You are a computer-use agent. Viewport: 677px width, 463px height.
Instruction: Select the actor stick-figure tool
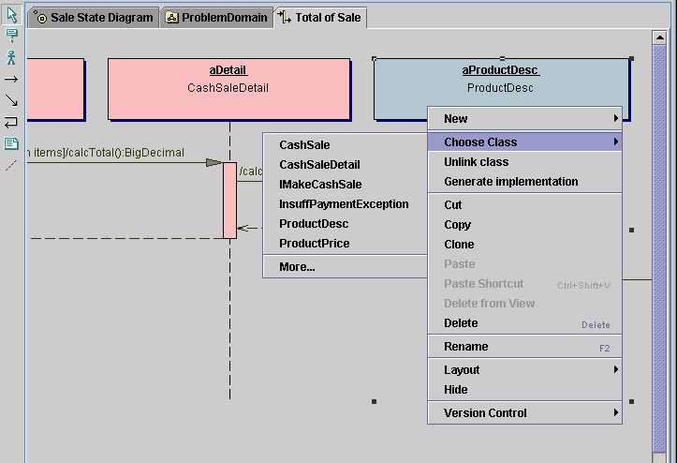click(11, 58)
